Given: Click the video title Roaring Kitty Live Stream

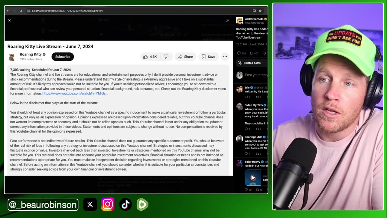Looking at the screenshot, I should 50,46.
